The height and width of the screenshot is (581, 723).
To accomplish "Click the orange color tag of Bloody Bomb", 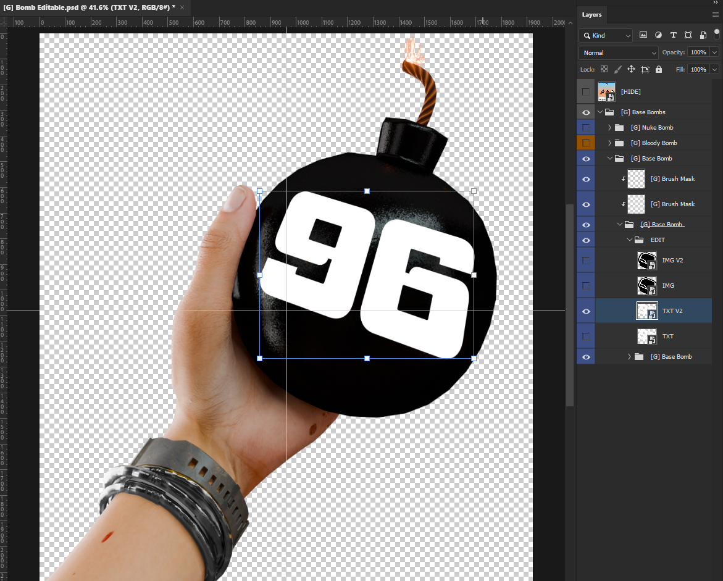I will (585, 143).
